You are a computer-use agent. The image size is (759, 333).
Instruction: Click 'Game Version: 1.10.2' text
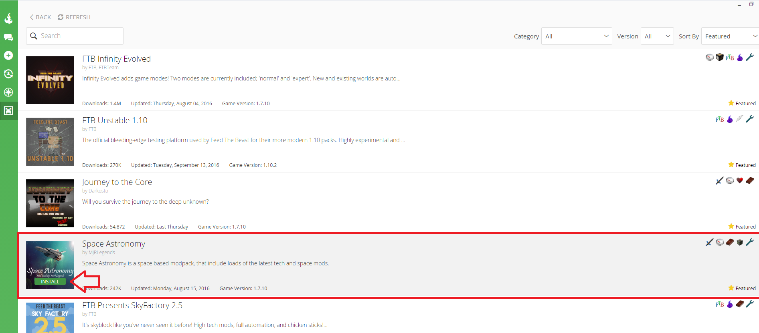point(253,165)
